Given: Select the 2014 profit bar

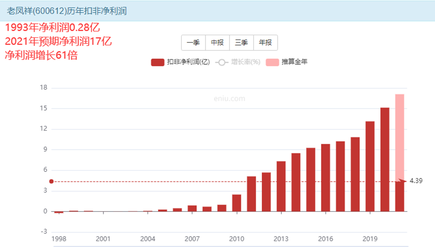Looking at the screenshot, I should [296, 182].
